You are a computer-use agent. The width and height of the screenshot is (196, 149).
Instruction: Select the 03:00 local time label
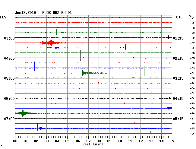(9, 38)
